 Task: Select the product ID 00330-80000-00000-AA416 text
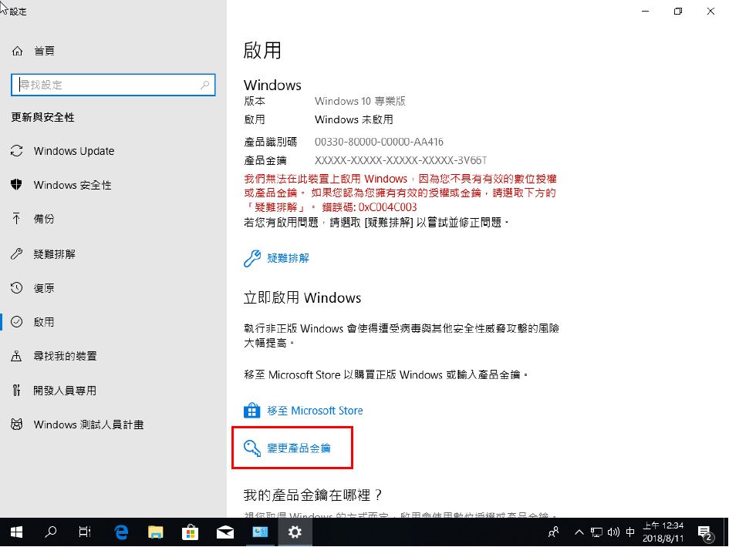pos(379,142)
